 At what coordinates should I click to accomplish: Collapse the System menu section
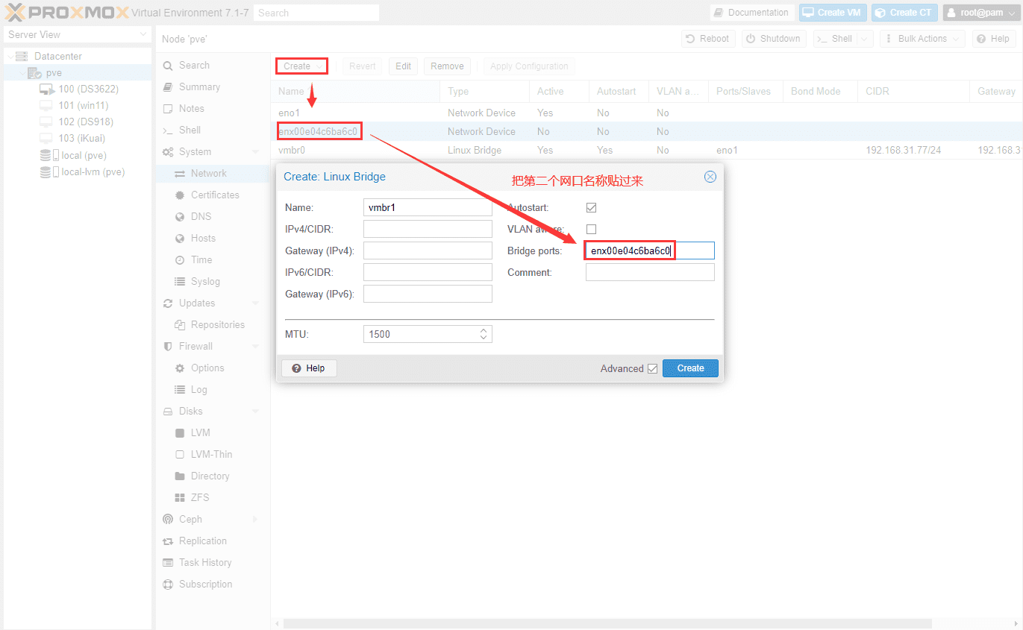pos(255,152)
